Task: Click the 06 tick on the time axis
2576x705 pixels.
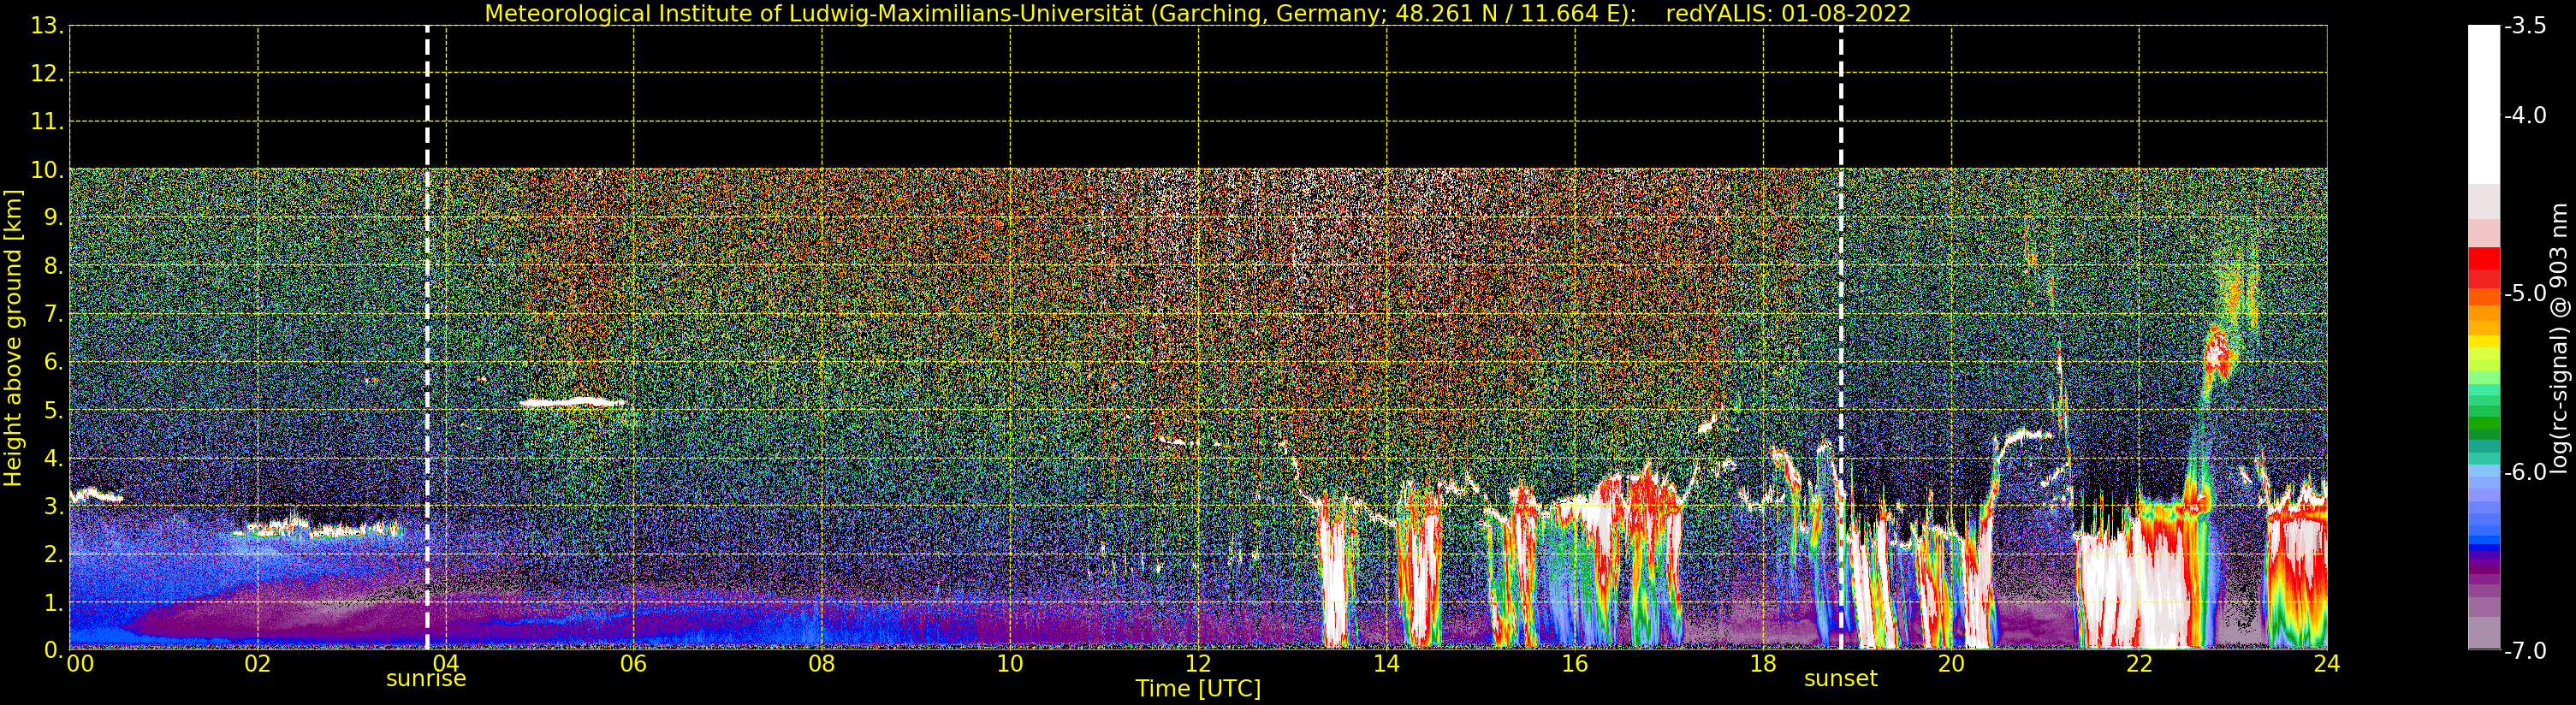Action: click(633, 664)
